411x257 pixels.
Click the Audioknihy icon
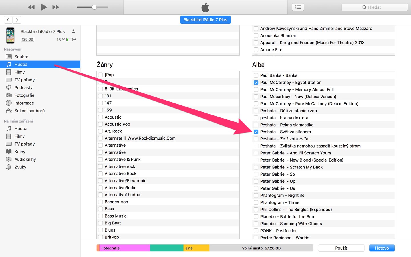(x=9, y=159)
